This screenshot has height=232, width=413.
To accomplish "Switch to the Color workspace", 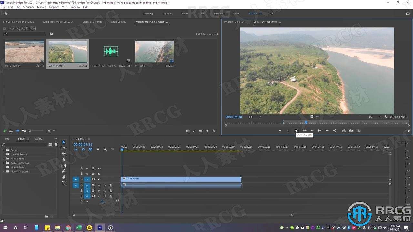I will [236, 14].
